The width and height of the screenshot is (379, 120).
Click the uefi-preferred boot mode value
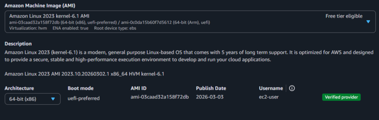point(84,98)
